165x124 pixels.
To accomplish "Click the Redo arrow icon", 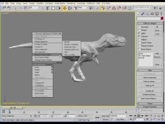I will 9,8.
